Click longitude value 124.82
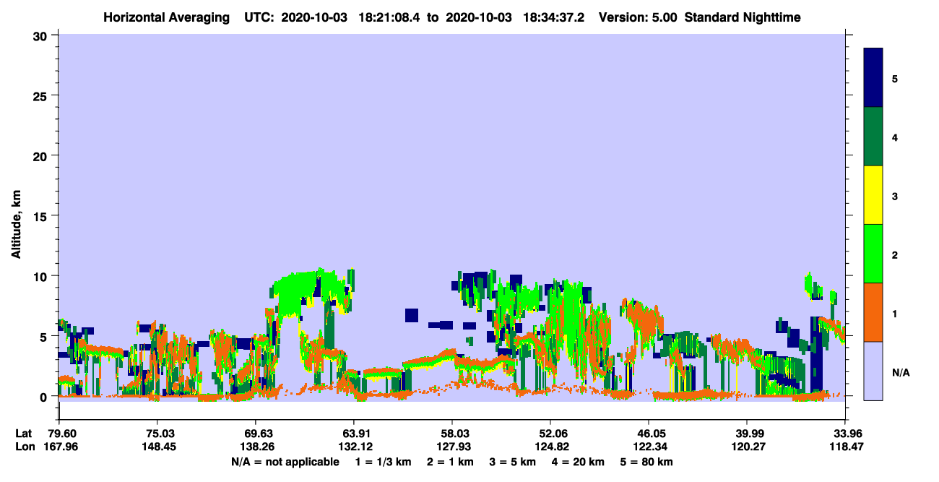Viewport: 939px width, 482px height. 550,447
